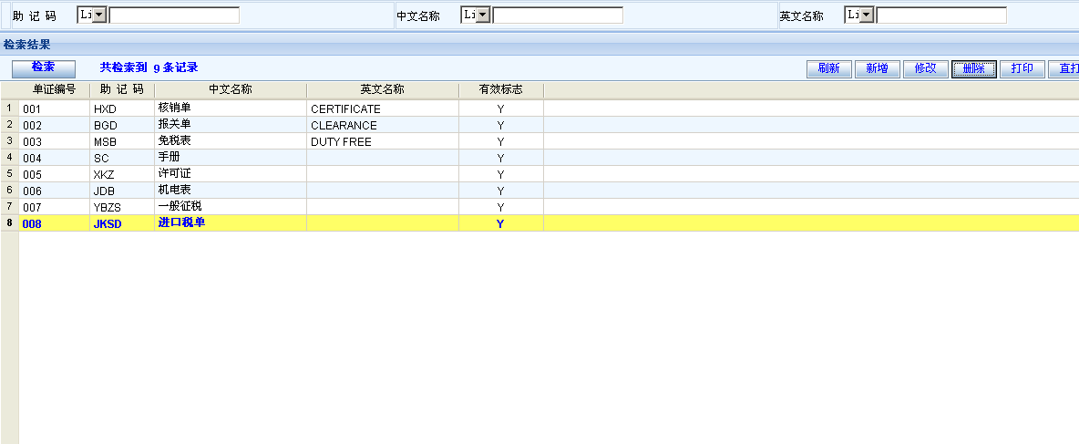Focus the 助记码 text input field
Screen dimensions: 1079x444
point(174,15)
